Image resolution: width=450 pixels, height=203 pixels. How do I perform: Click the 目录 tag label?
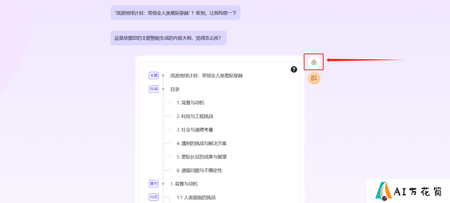(153, 89)
